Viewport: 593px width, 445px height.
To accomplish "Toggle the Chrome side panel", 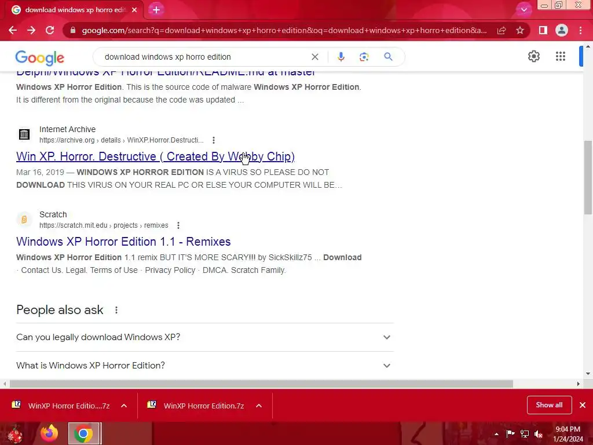I will click(543, 30).
